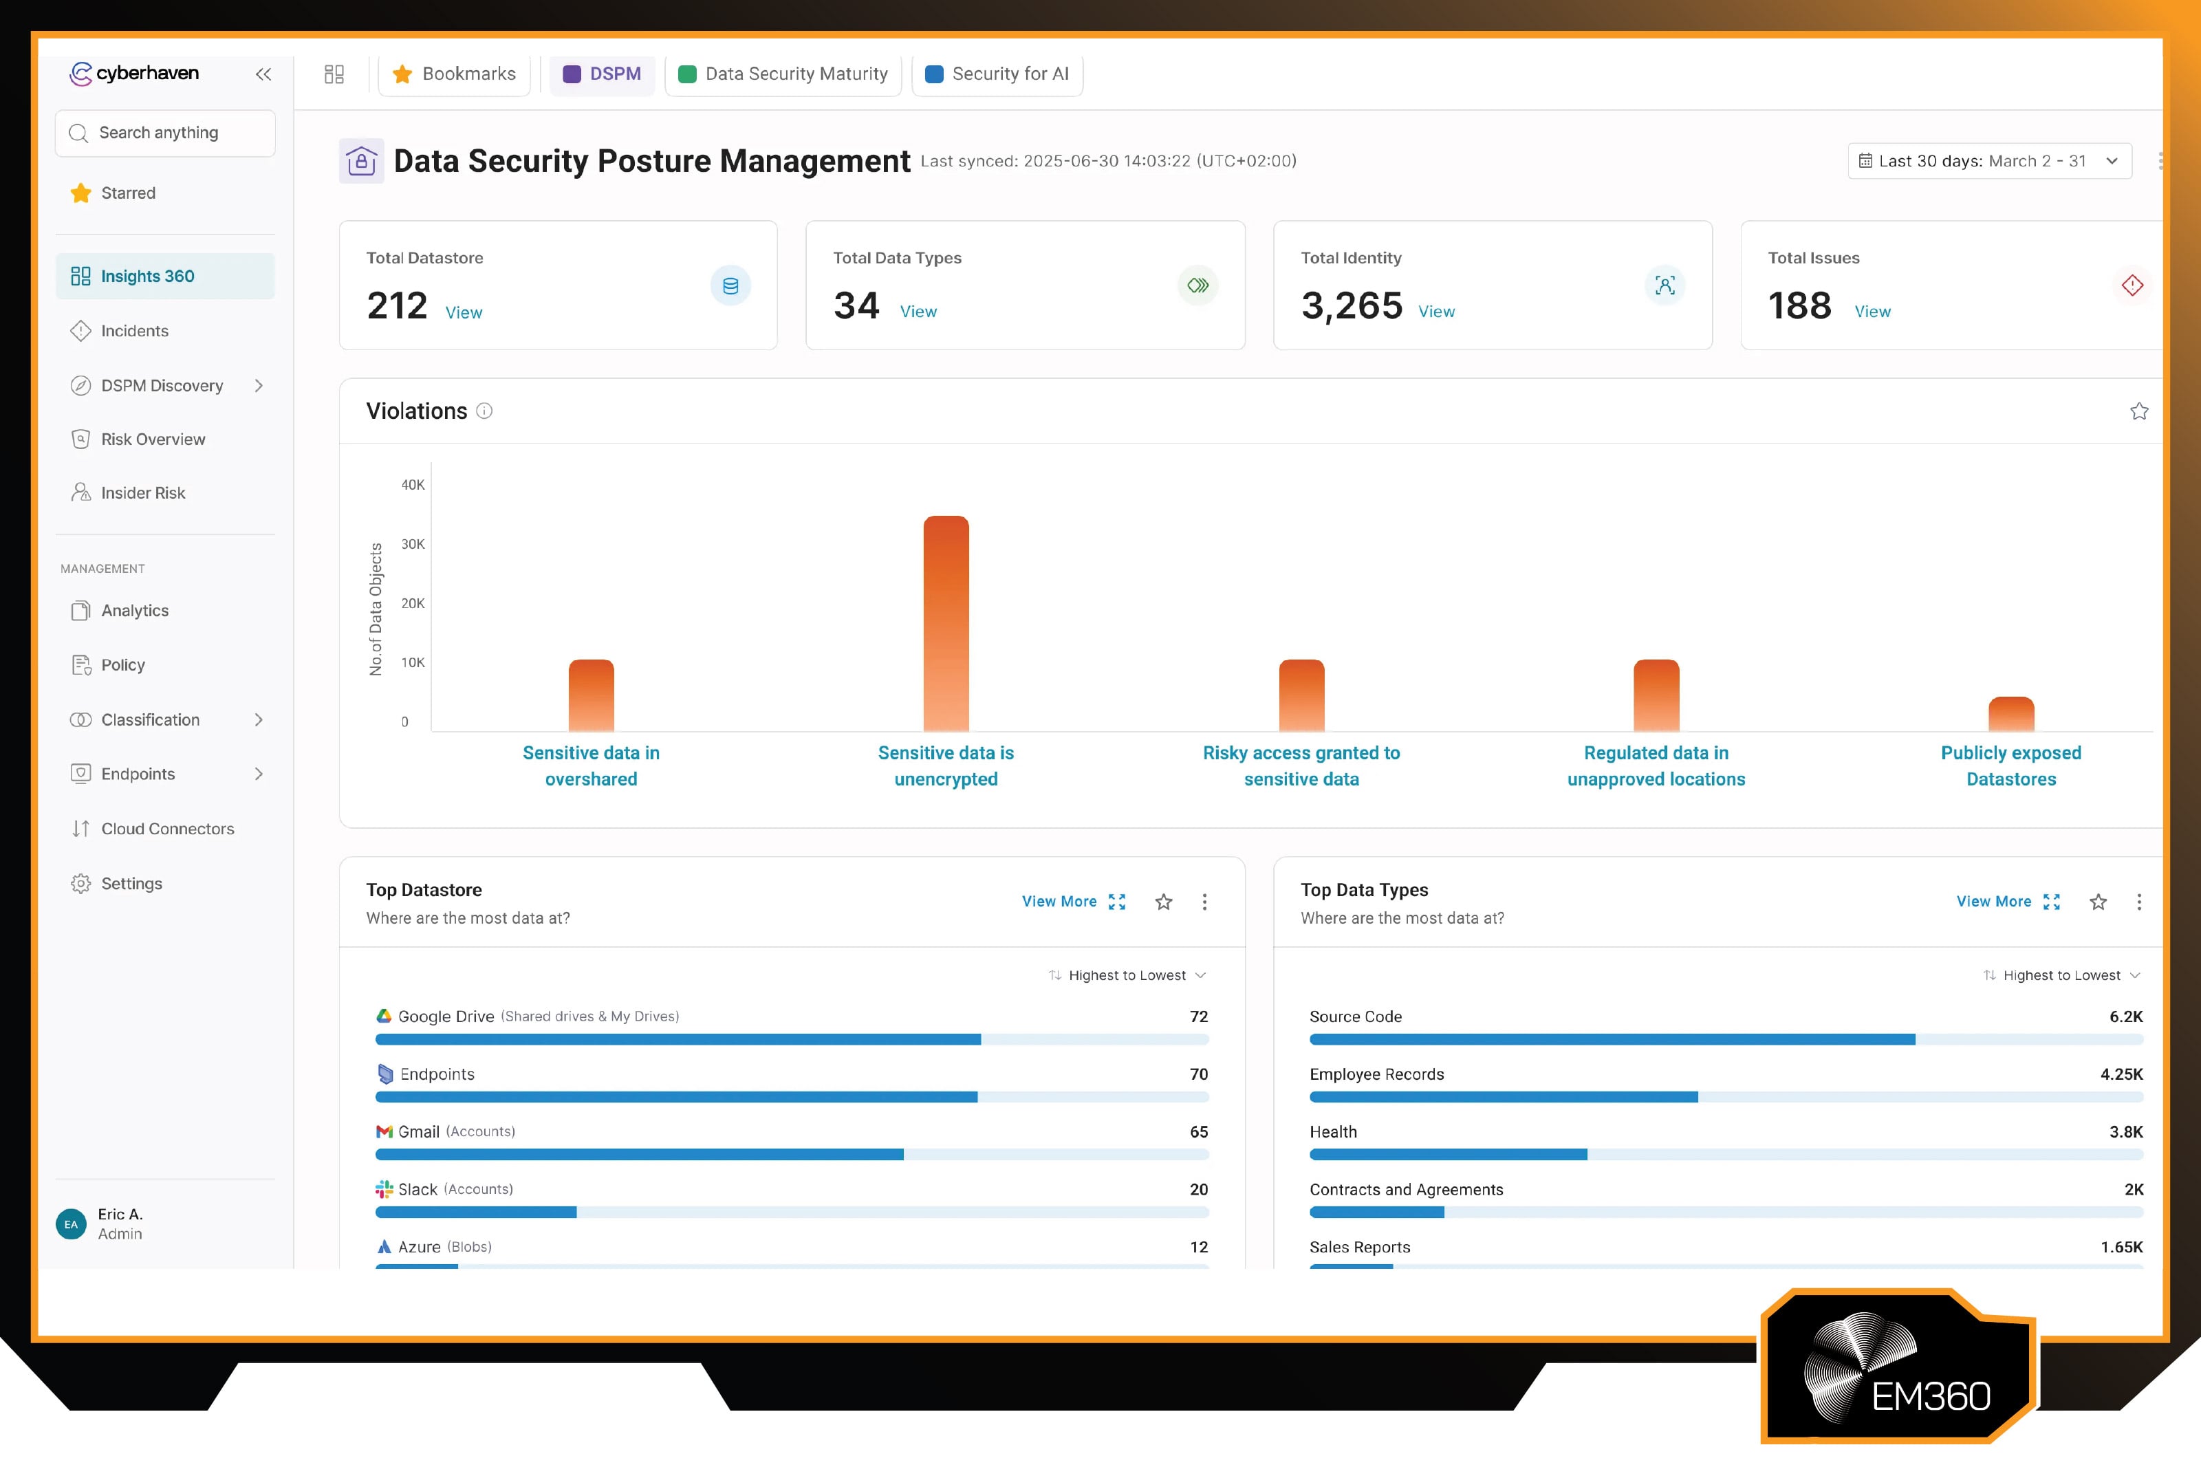Open the Policy section
This screenshot has height=1467, width=2201.
122,664
